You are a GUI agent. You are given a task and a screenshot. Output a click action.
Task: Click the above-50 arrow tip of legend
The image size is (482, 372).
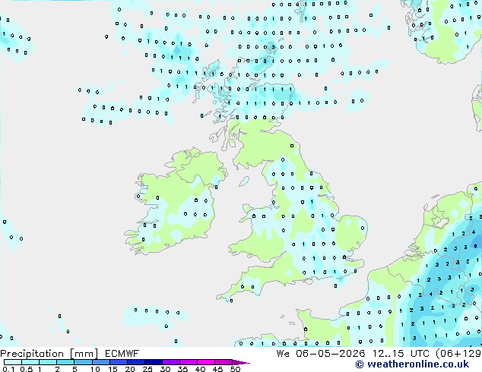[x=241, y=362]
